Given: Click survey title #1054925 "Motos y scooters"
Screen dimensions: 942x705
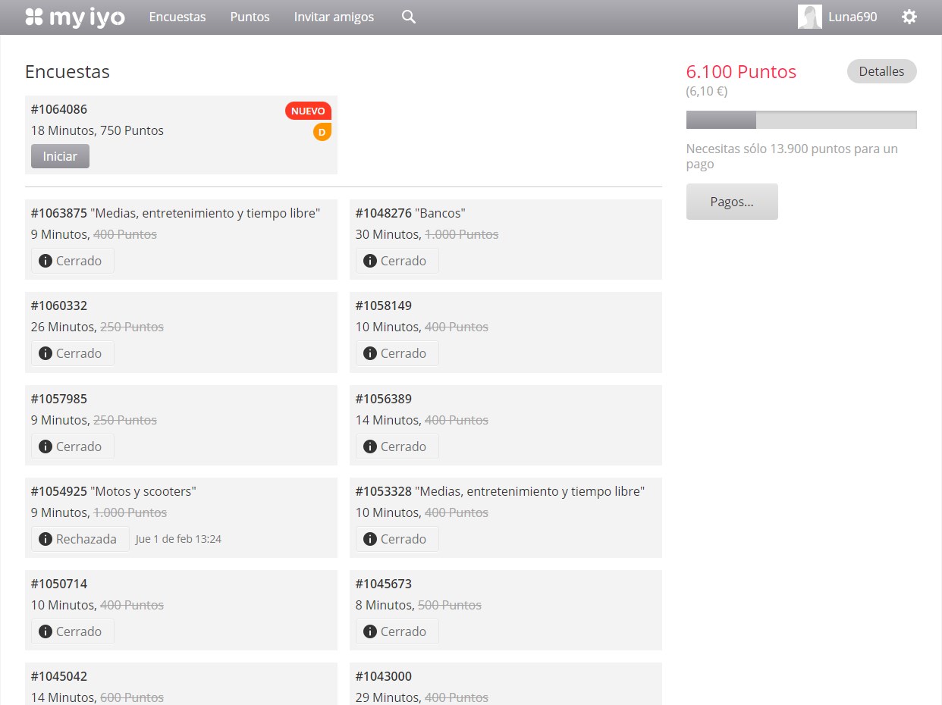Looking at the screenshot, I should tap(114, 491).
